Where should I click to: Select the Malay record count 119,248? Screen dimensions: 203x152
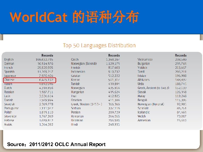[181, 96]
